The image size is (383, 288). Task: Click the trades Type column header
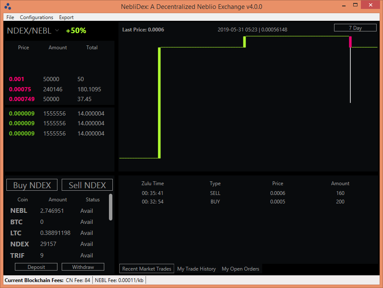(215, 184)
